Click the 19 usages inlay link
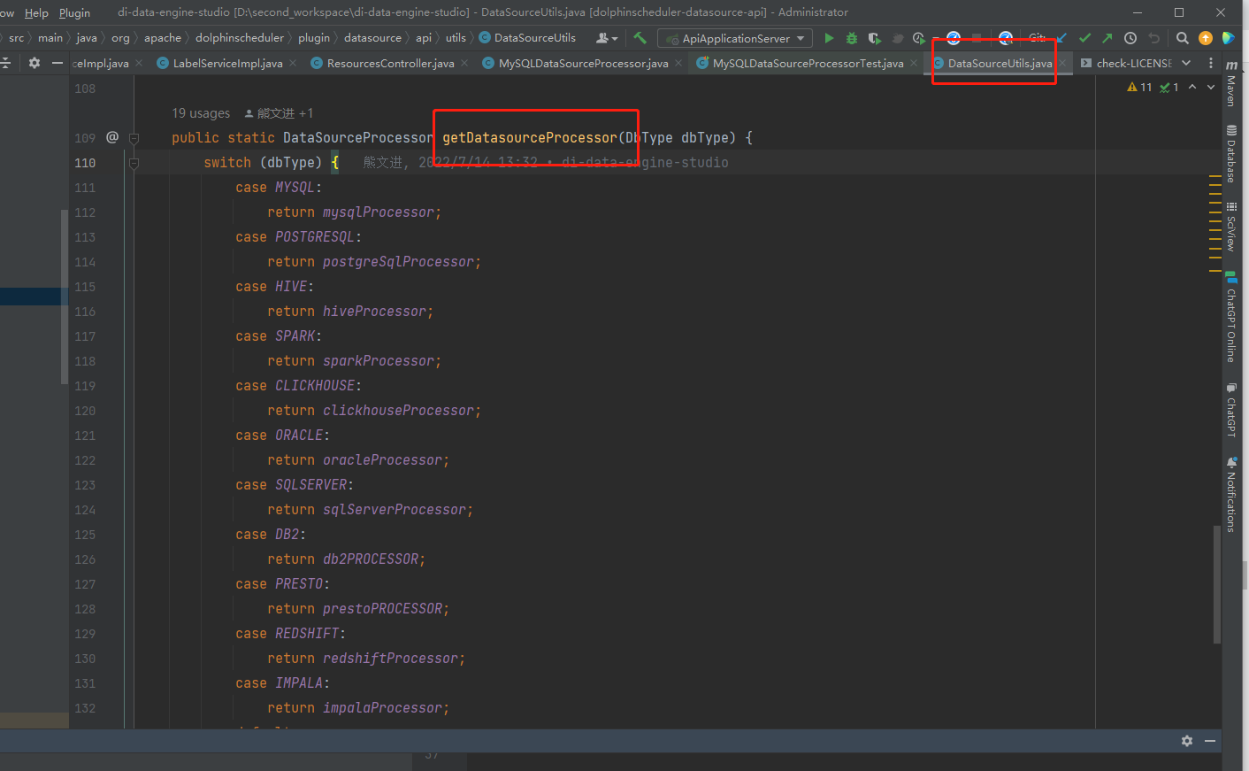This screenshot has height=771, width=1249. click(201, 113)
